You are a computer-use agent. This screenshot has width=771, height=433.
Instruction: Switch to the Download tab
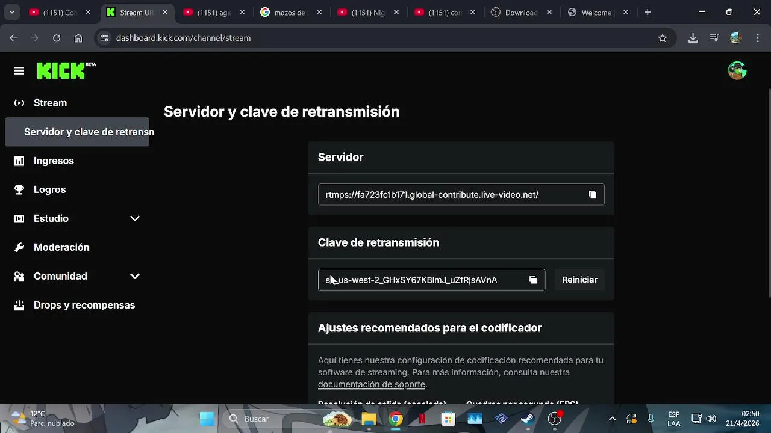pyautogui.click(x=521, y=12)
